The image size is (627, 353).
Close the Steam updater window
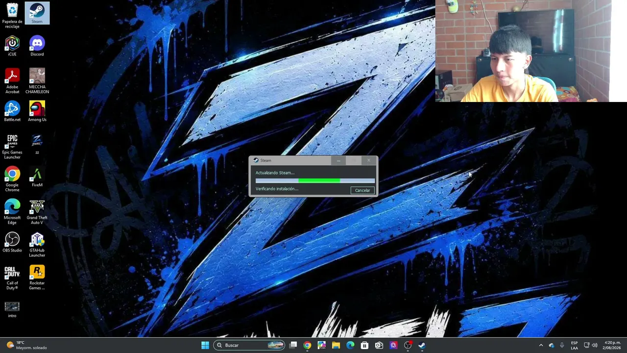[x=369, y=160]
